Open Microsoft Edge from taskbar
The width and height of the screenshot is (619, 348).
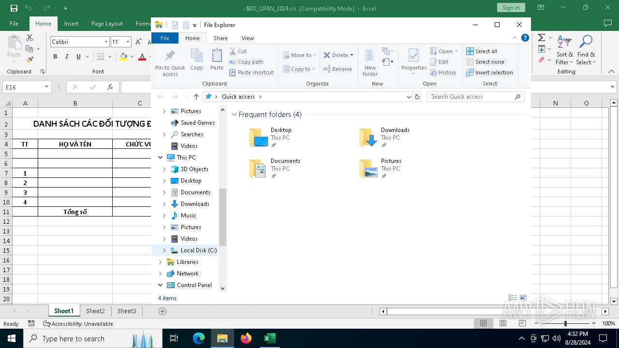click(x=199, y=338)
